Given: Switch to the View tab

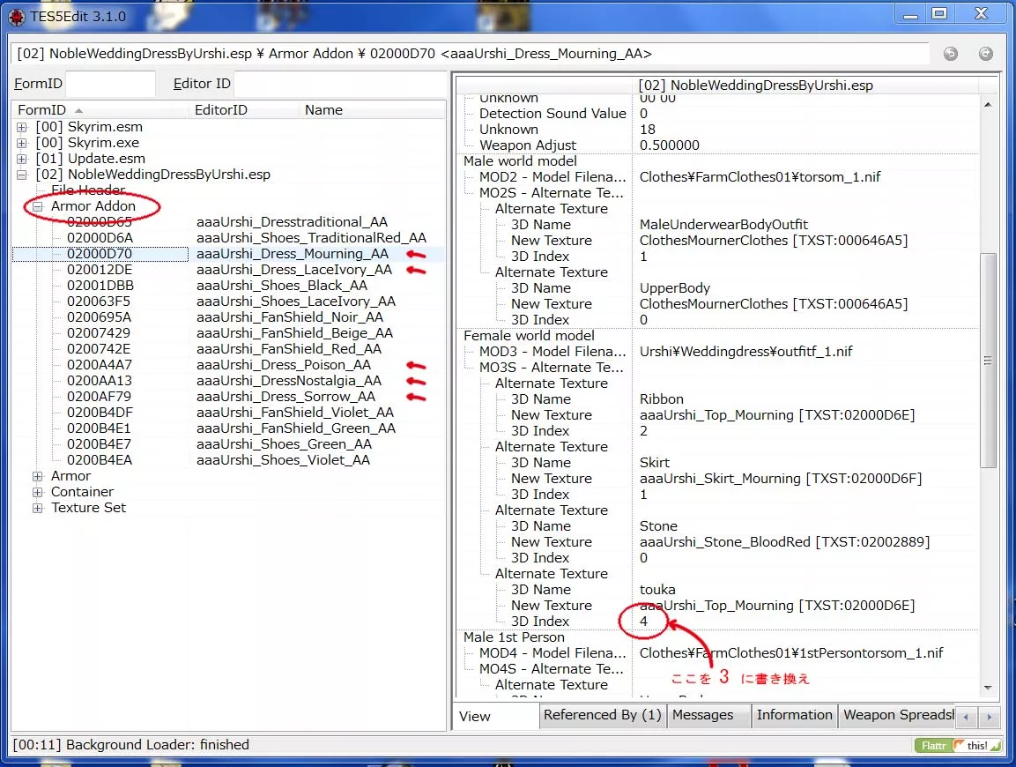Looking at the screenshot, I should (x=496, y=717).
